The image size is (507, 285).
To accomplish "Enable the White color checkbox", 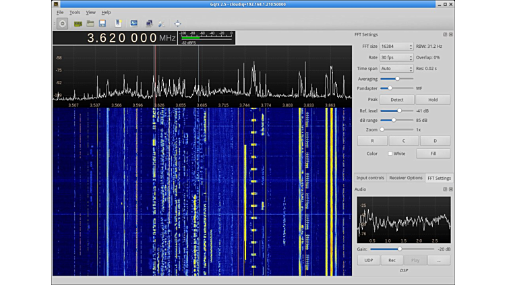I will pos(390,154).
